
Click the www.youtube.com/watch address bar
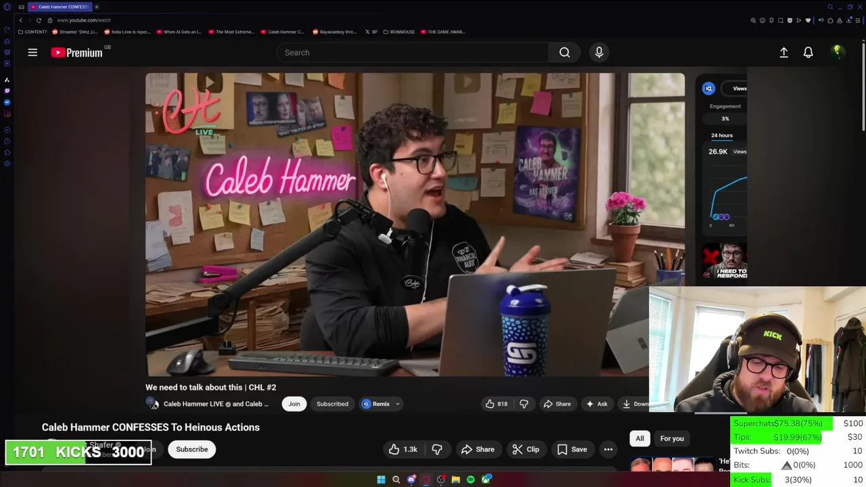click(x=83, y=20)
